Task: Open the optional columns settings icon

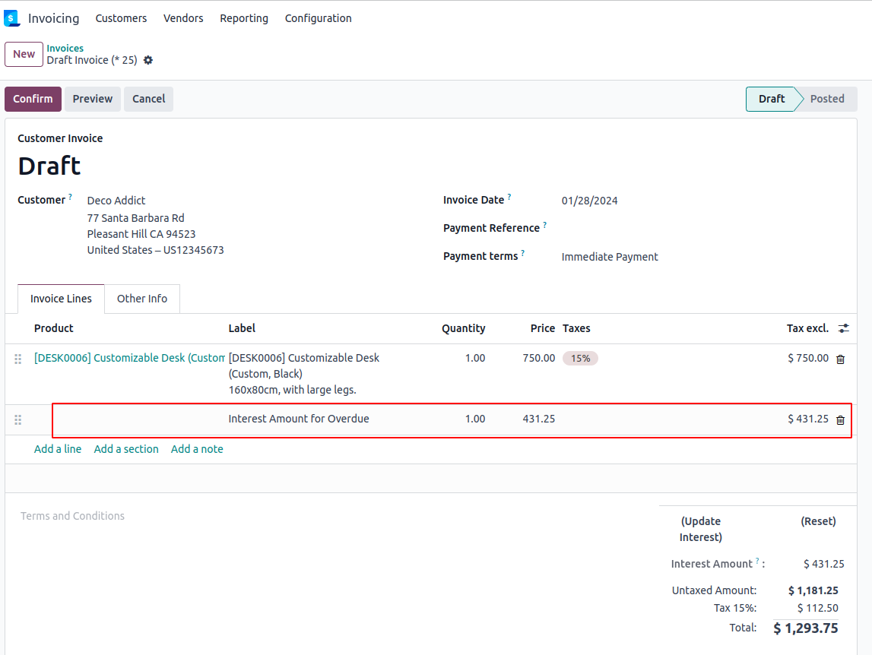Action: 843,328
